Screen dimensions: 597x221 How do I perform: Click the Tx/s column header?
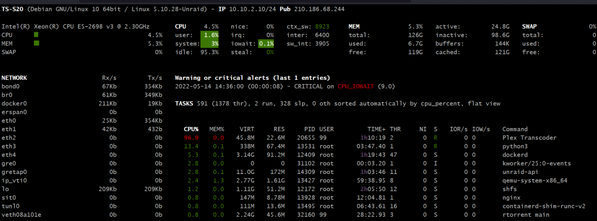point(155,78)
